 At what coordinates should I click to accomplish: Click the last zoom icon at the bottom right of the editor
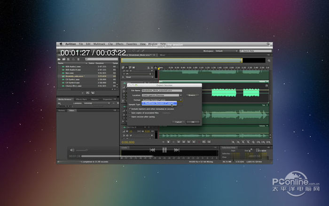point(268,142)
